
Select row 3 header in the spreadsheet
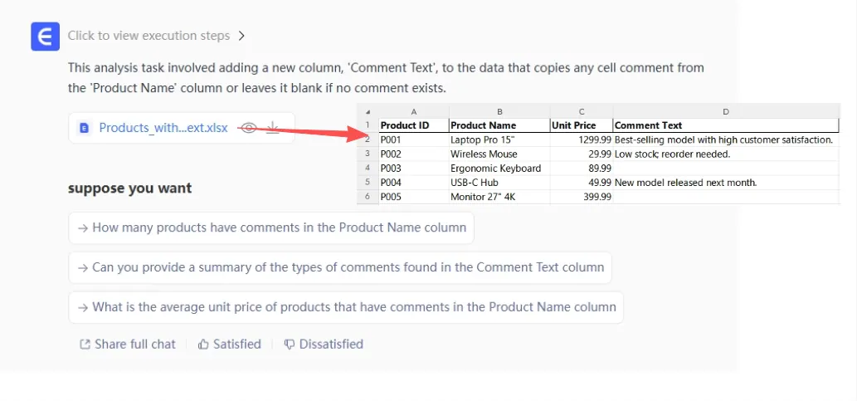coord(367,154)
